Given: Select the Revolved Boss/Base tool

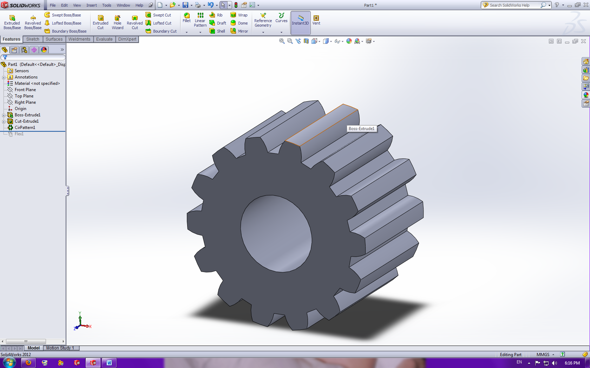Looking at the screenshot, I should coord(33,22).
